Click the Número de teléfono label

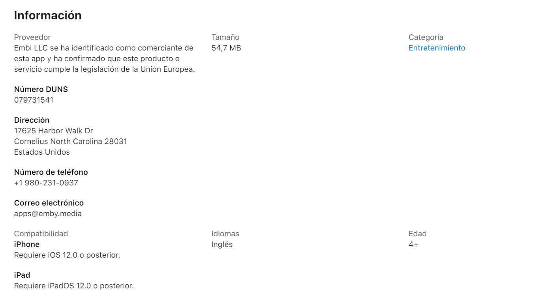coord(51,172)
